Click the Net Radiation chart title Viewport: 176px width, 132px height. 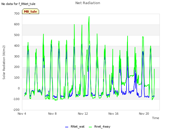(x=88, y=3)
